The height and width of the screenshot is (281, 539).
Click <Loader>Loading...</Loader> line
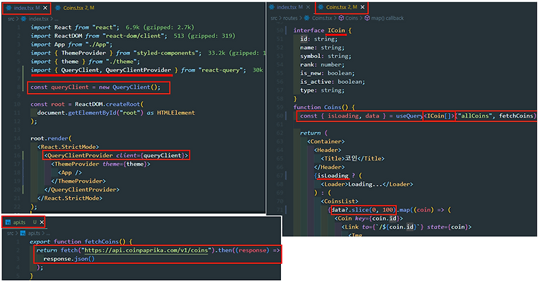point(367,184)
